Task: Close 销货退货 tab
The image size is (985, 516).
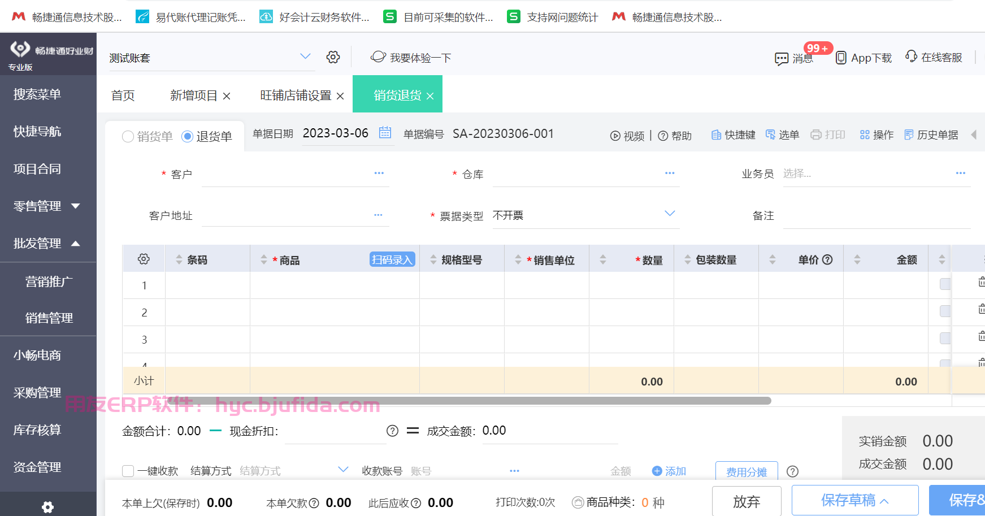Action: [430, 96]
